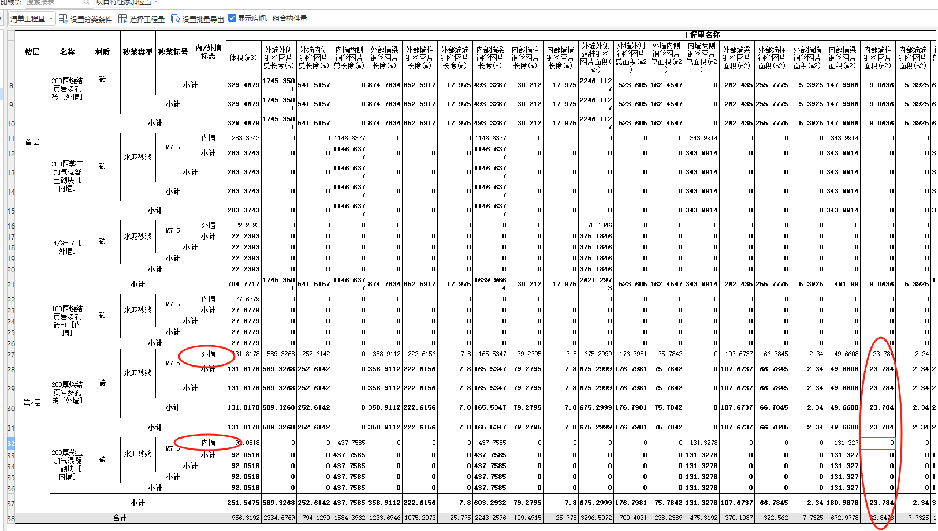Click the 100厚烧结页岩多孔砖-1 [内墙] name cell
The image size is (938, 531).
pyautogui.click(x=68, y=321)
